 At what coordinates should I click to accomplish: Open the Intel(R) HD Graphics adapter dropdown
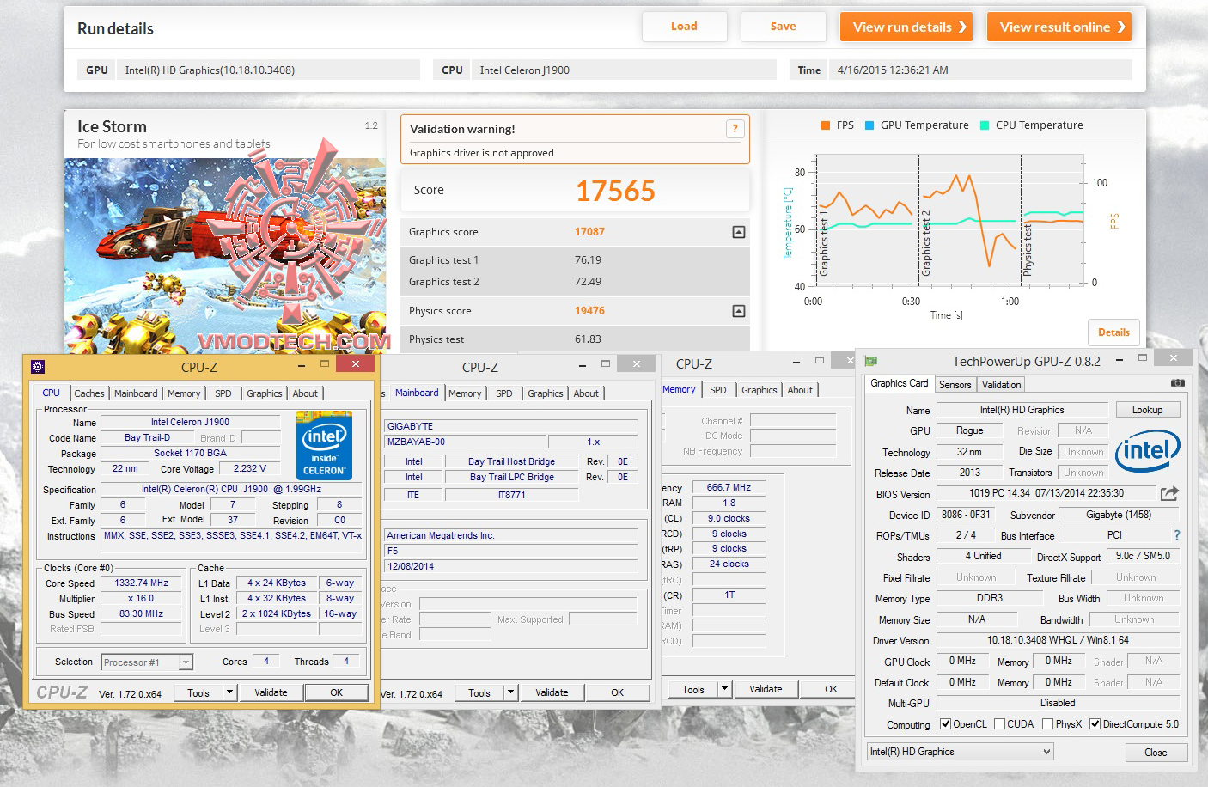point(960,752)
